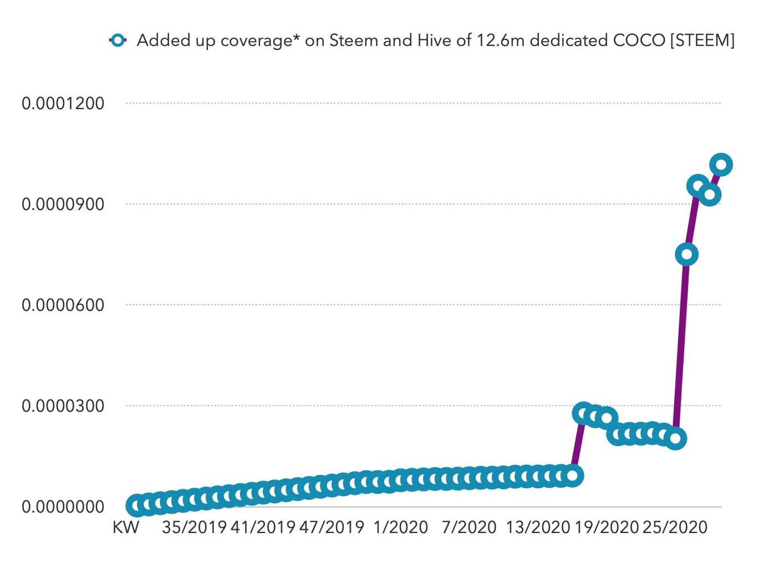
Task: Select the 25/2020 x-axis label
Action: [x=675, y=527]
